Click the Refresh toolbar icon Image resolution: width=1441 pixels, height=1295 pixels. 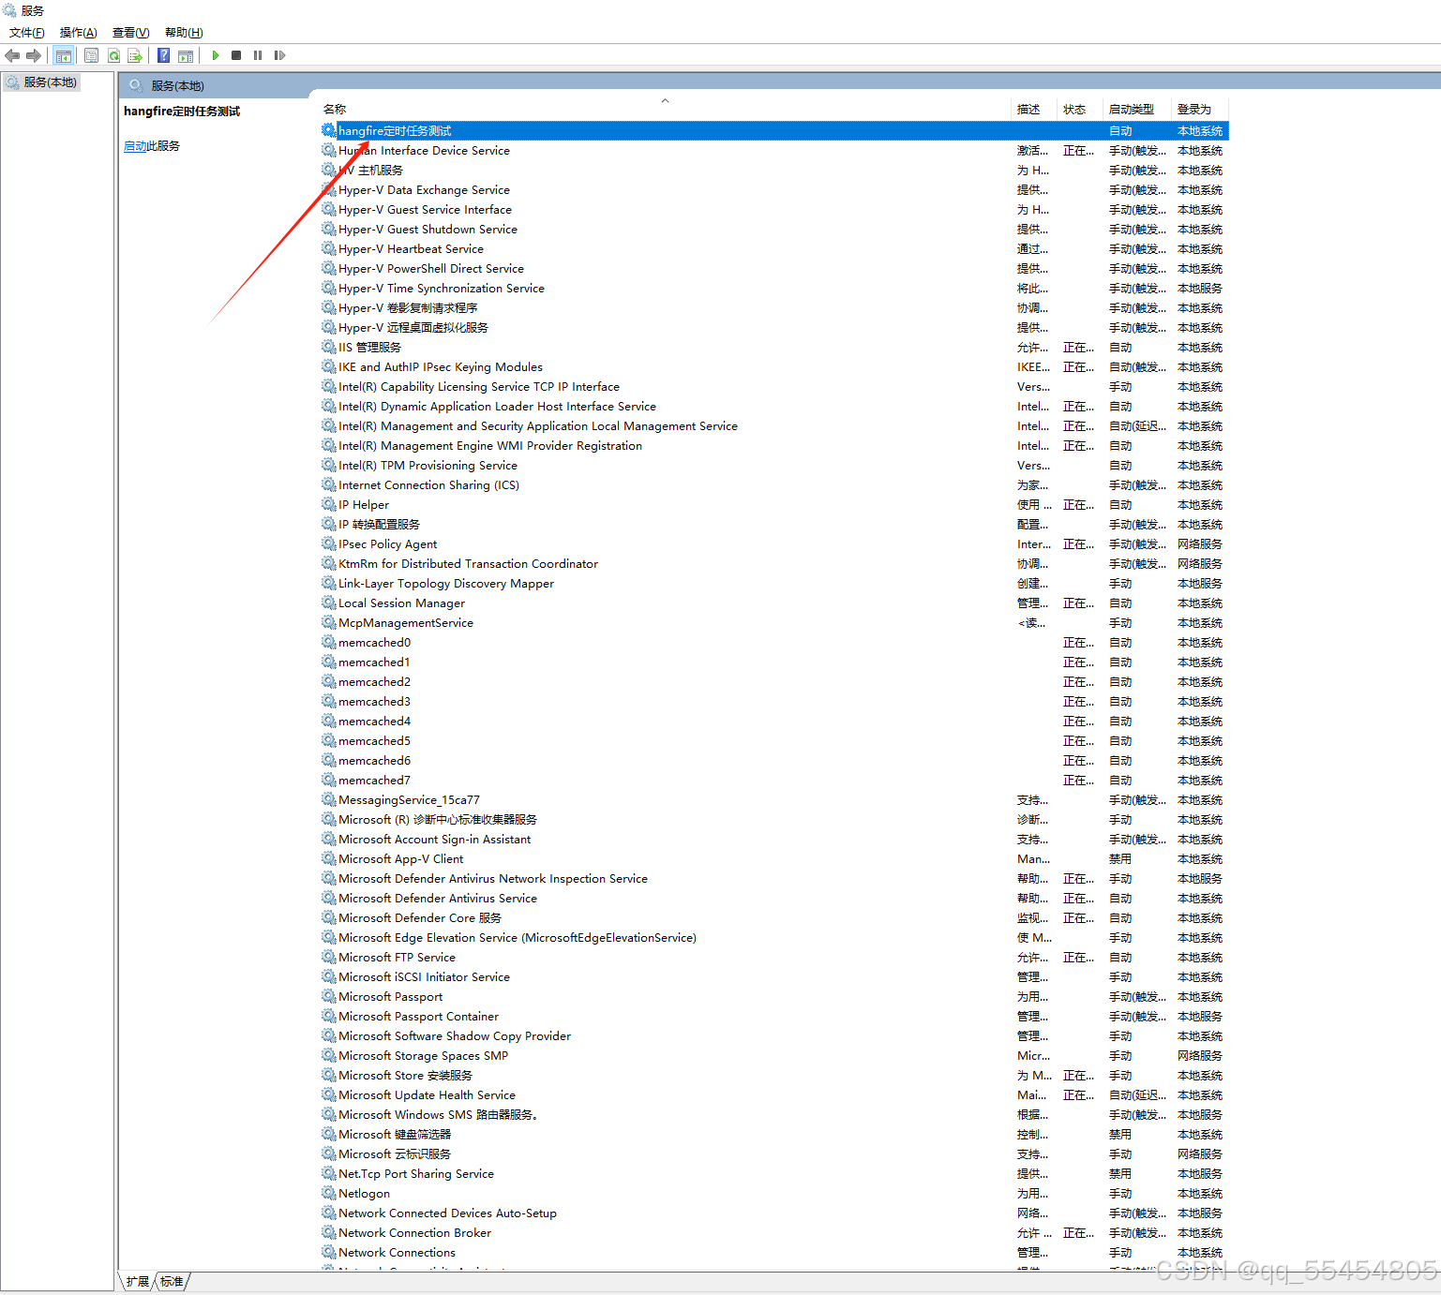(113, 55)
